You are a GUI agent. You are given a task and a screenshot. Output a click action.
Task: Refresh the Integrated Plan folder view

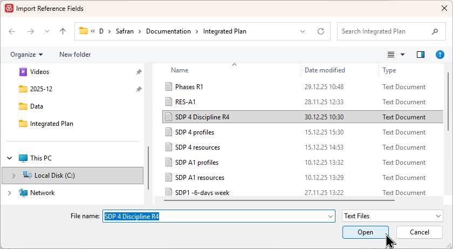point(321,31)
